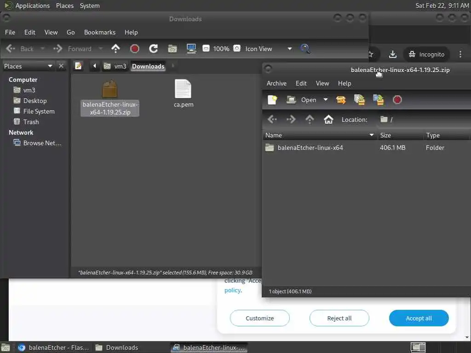Open search in the Downloads file manager
The image size is (471, 353).
click(305, 49)
